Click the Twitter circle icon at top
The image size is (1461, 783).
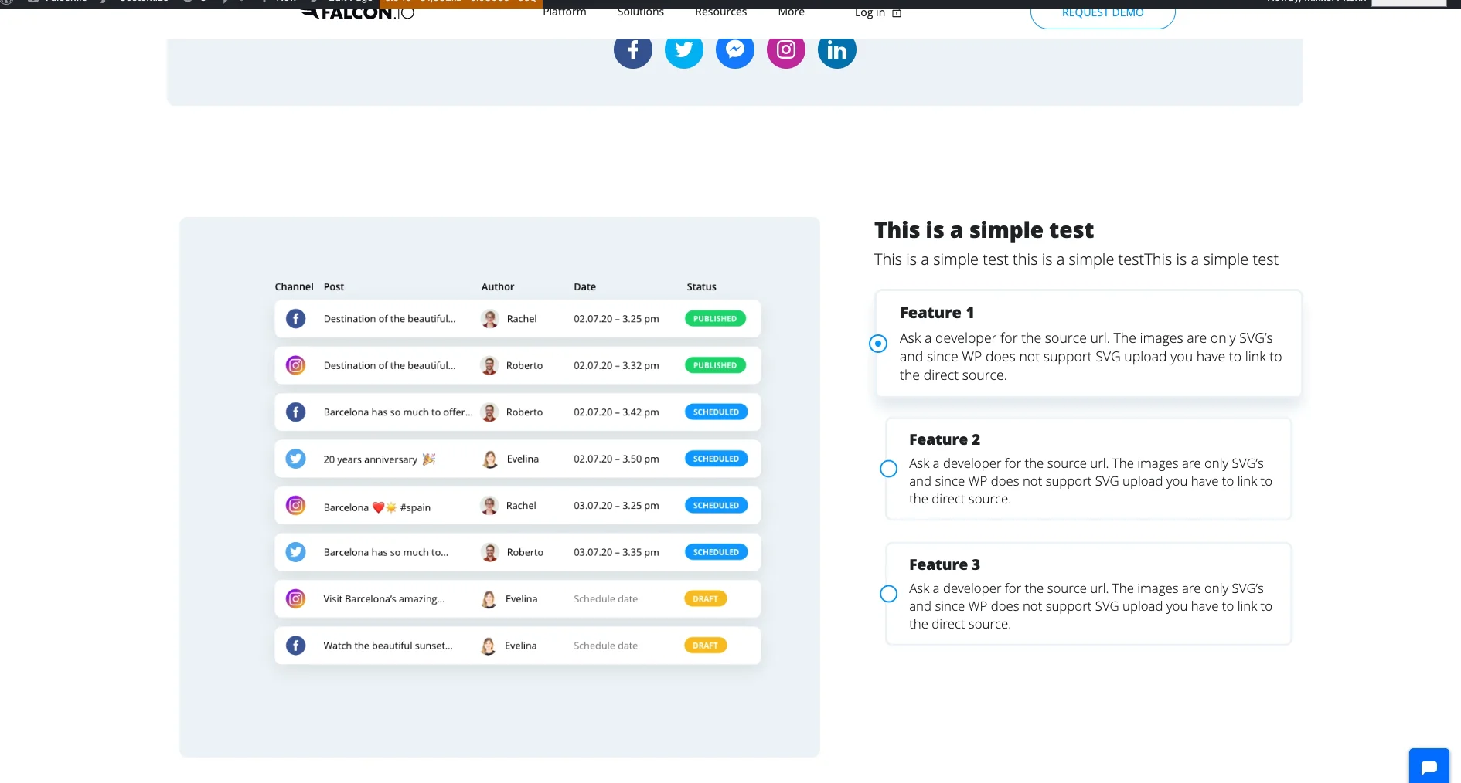[683, 50]
